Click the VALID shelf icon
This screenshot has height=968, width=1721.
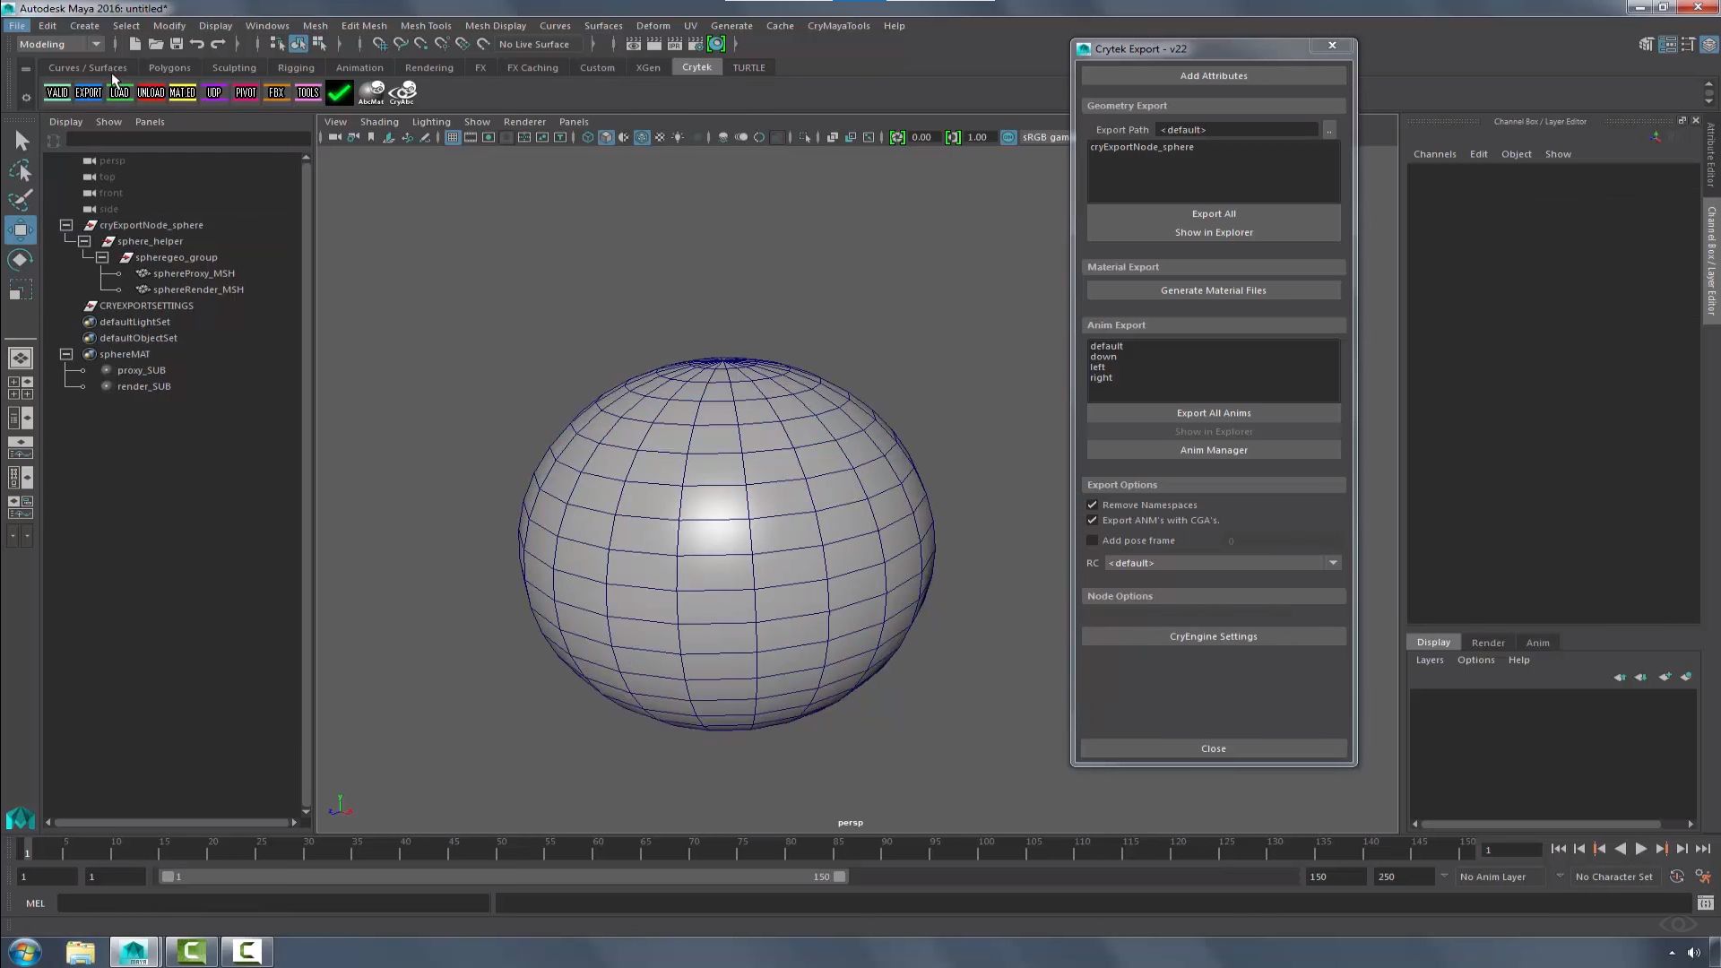pyautogui.click(x=57, y=92)
